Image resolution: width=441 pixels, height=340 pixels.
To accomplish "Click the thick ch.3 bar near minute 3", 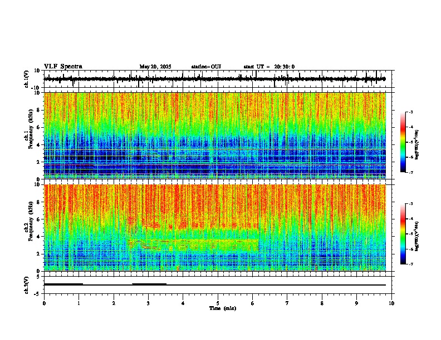I will point(149,284).
